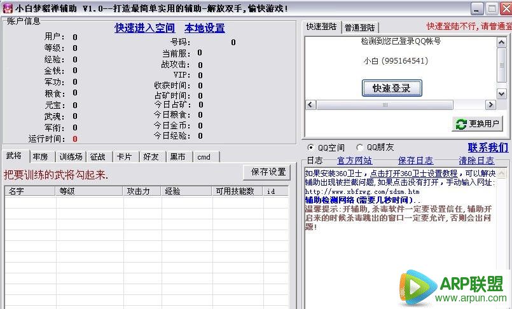Viewport: 512px width, 309px height.
Task: Click the 快速进入空间 link
Action: 144,28
